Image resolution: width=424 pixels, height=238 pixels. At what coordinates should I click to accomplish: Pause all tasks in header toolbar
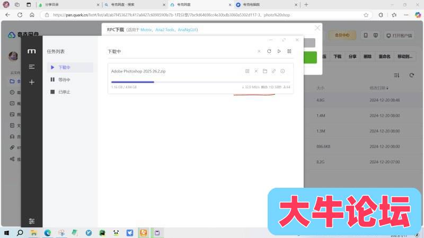tap(289, 51)
